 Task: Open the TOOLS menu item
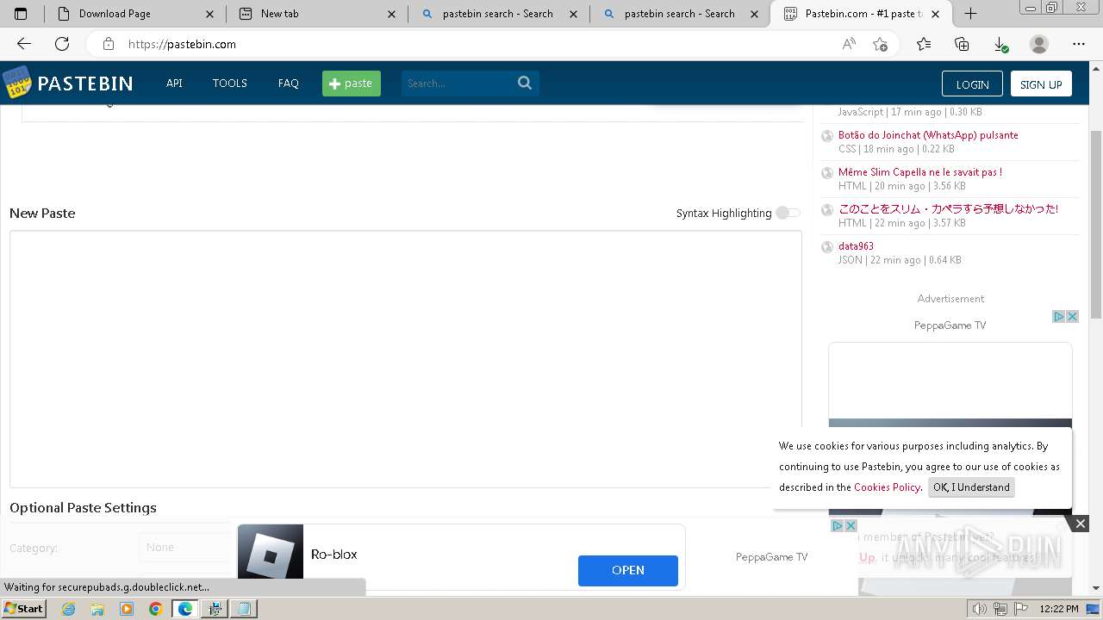tap(230, 84)
